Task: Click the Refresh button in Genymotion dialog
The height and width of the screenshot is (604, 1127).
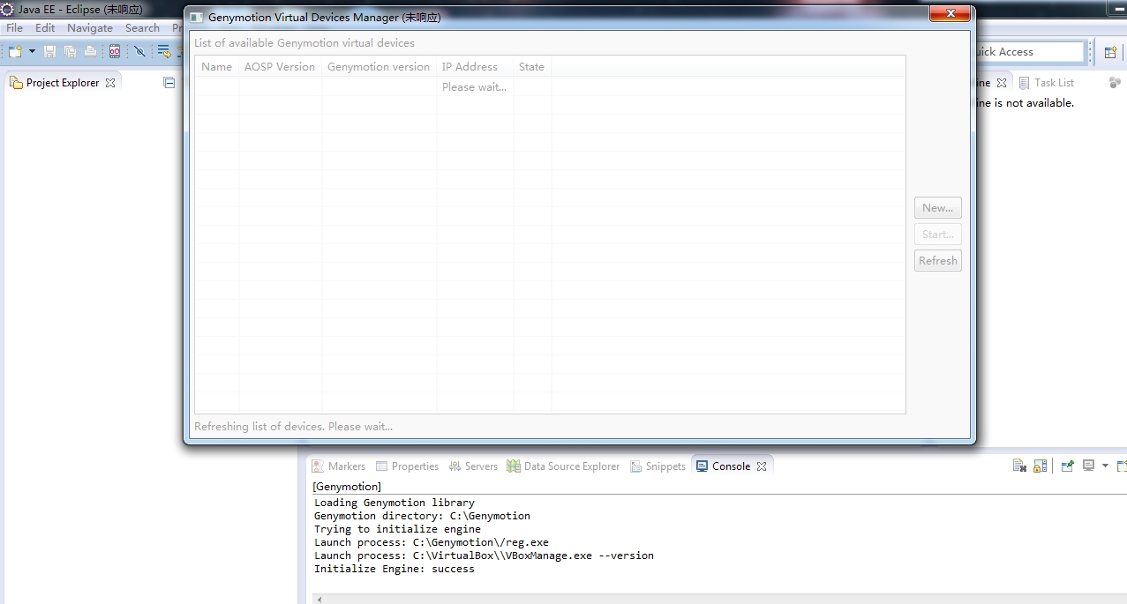Action: [938, 261]
